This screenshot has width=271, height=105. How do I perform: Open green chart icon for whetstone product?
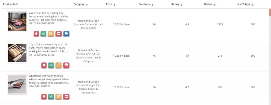pyautogui.click(x=51, y=96)
